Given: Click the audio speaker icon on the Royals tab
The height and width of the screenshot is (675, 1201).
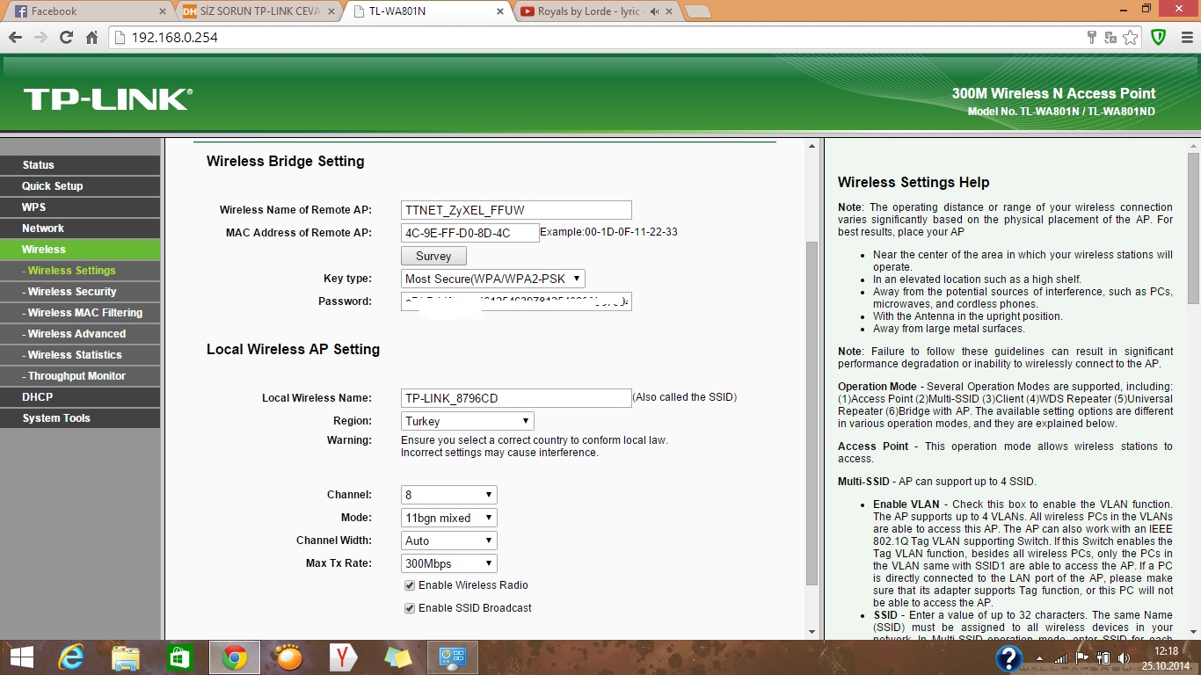Looking at the screenshot, I should 653,11.
